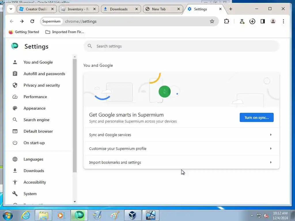
Task: Close the New Tab tab
Action: tap(179, 9)
